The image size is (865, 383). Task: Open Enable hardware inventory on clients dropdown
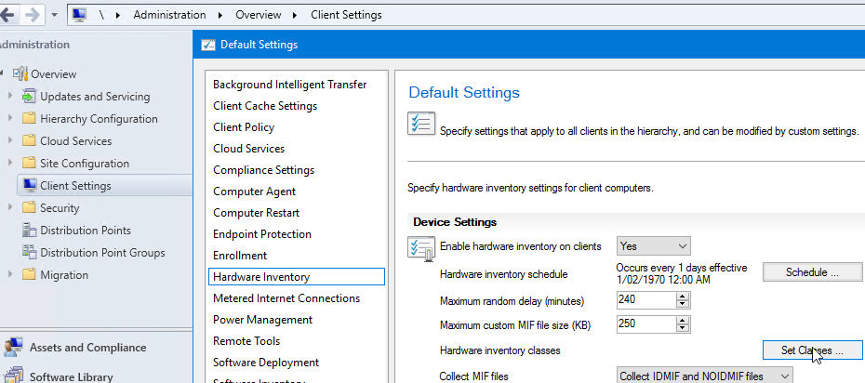pos(653,246)
